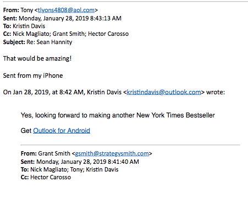Click the On Jan 28, 2019, at 8:42 AM text

[x=43, y=92]
